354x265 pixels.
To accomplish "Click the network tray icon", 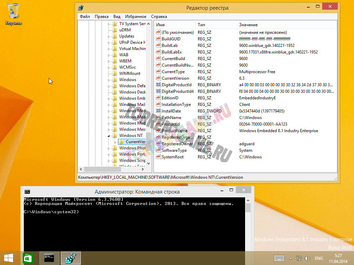I will (299, 258).
